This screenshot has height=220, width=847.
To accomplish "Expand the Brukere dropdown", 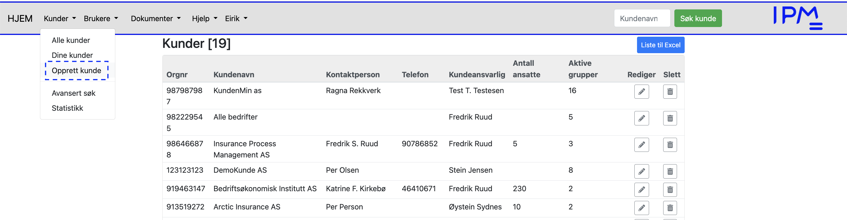I will [101, 19].
